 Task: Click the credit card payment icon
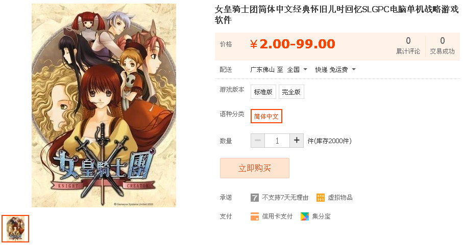[255, 216]
